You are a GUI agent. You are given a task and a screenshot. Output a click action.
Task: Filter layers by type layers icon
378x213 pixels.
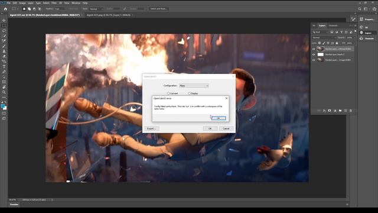click(341, 32)
